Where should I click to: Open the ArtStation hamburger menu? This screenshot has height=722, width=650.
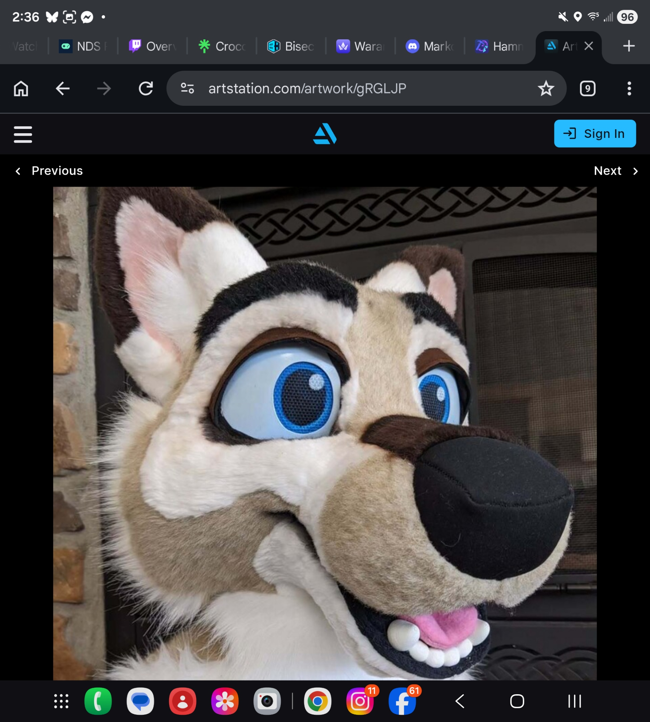23,134
